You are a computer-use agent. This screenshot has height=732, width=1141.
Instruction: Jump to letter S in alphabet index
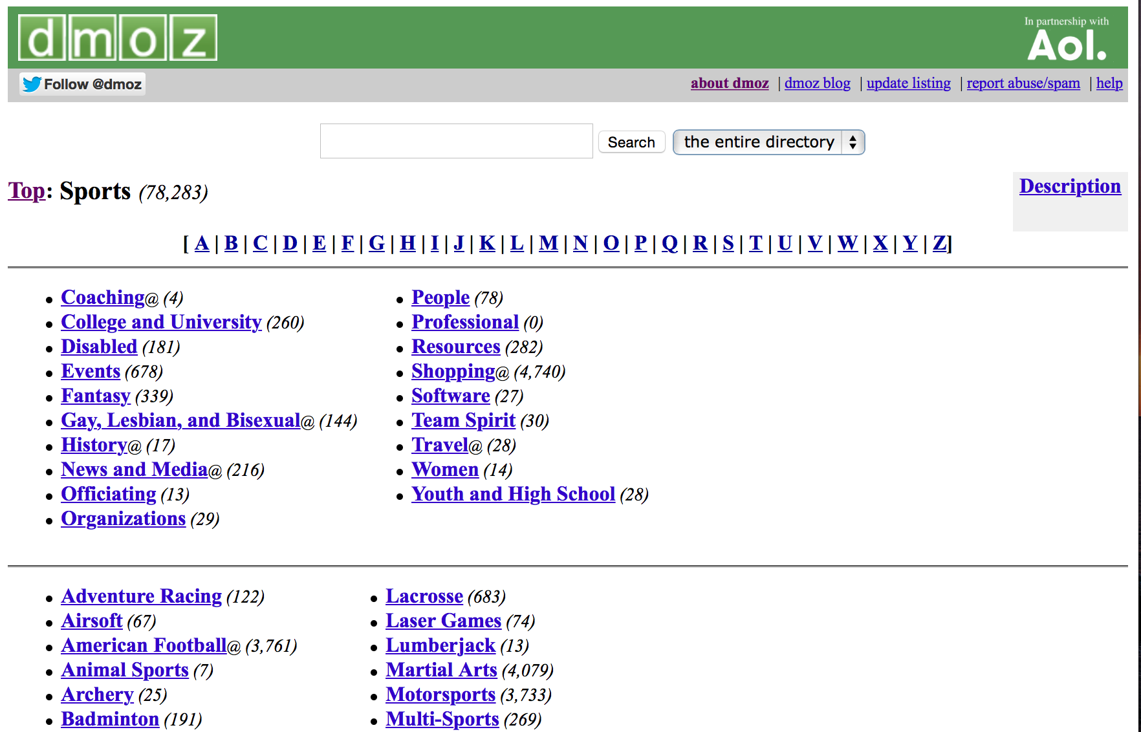(728, 243)
